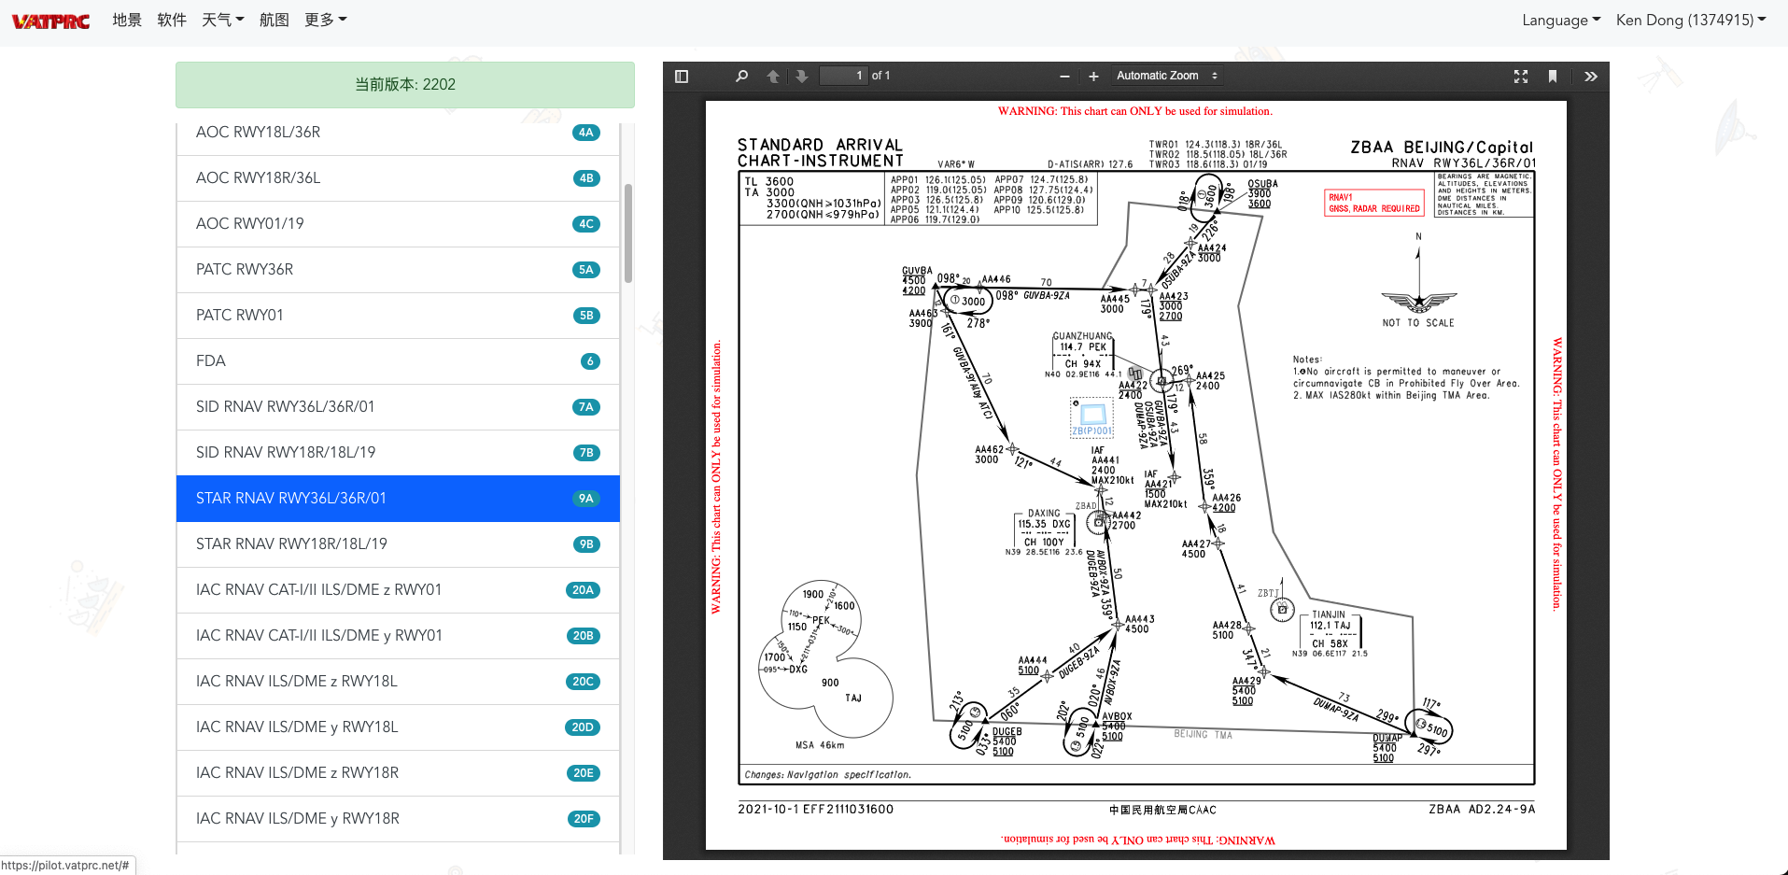
Task: Go to previous page arrow
Action: (773, 77)
